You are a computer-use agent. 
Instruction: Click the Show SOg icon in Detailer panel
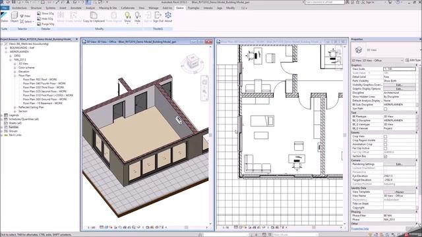tap(39, 13)
